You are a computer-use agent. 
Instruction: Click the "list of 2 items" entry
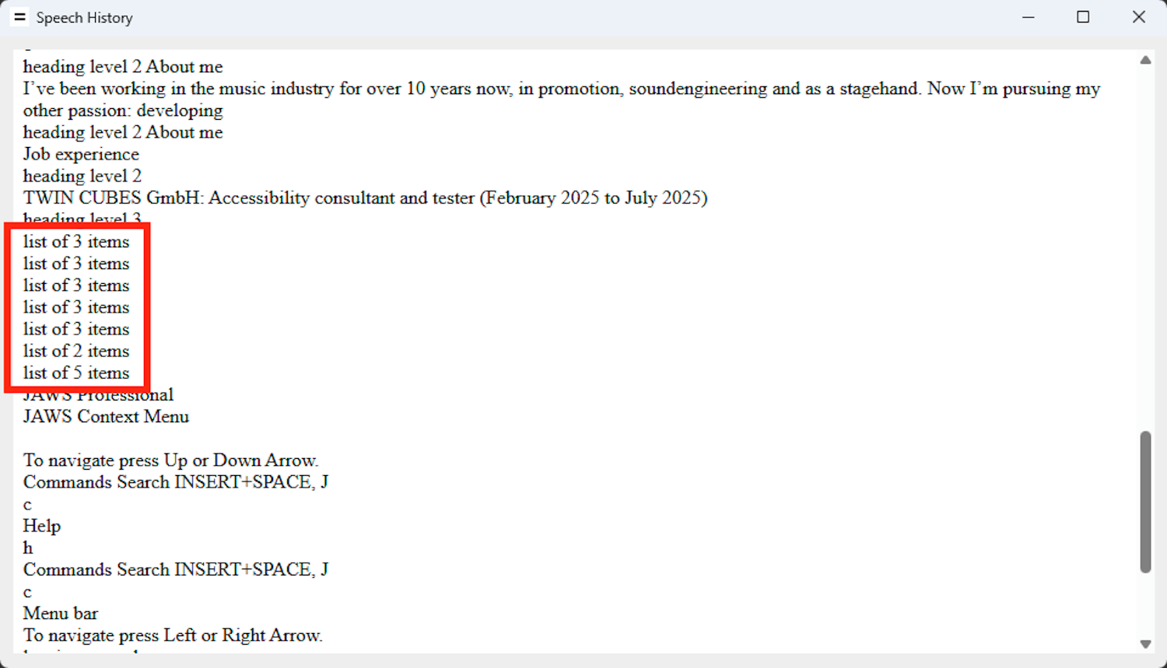pos(76,351)
